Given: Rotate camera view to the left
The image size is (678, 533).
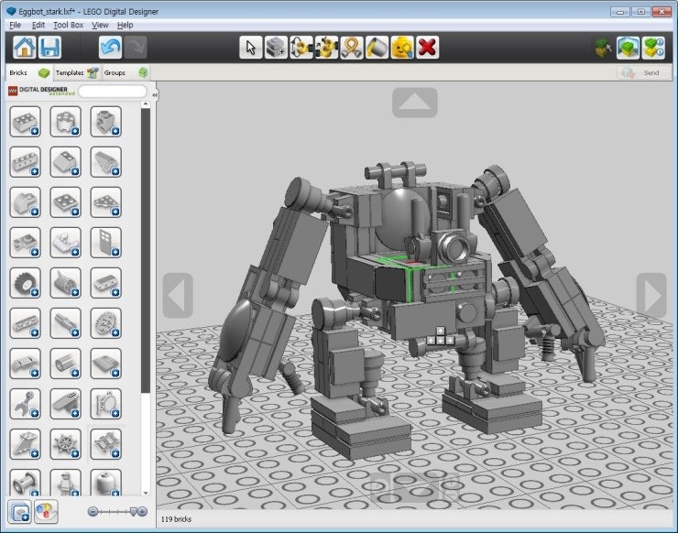Looking at the screenshot, I should pos(178,296).
